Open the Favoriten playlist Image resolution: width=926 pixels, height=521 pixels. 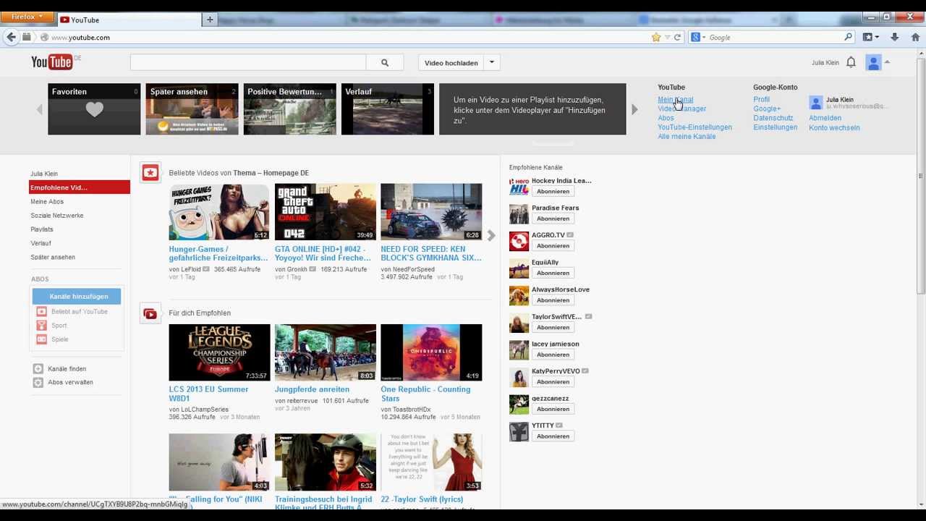[94, 109]
